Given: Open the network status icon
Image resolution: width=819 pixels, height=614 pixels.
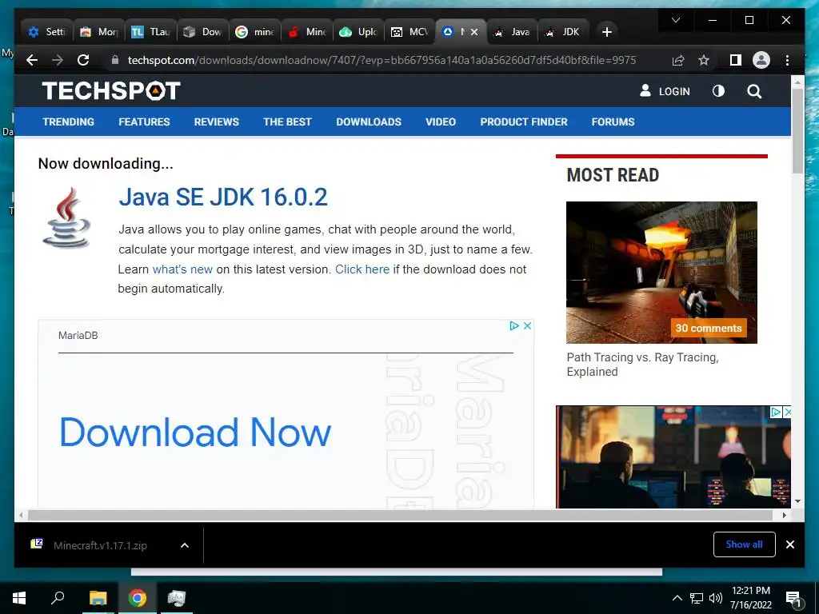Looking at the screenshot, I should coord(697,598).
